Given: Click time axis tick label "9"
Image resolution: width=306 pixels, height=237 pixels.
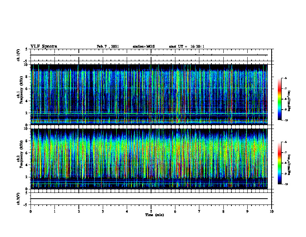Looking at the screenshot, I should coord(247,211).
